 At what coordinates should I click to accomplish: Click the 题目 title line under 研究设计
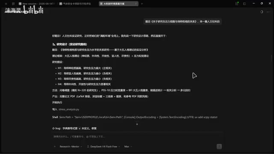tap(100, 50)
